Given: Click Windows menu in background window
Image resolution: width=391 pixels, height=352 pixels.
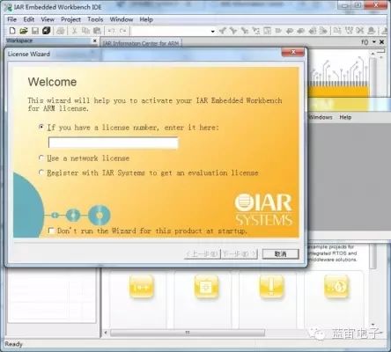Looking at the screenshot, I should click(321, 117).
